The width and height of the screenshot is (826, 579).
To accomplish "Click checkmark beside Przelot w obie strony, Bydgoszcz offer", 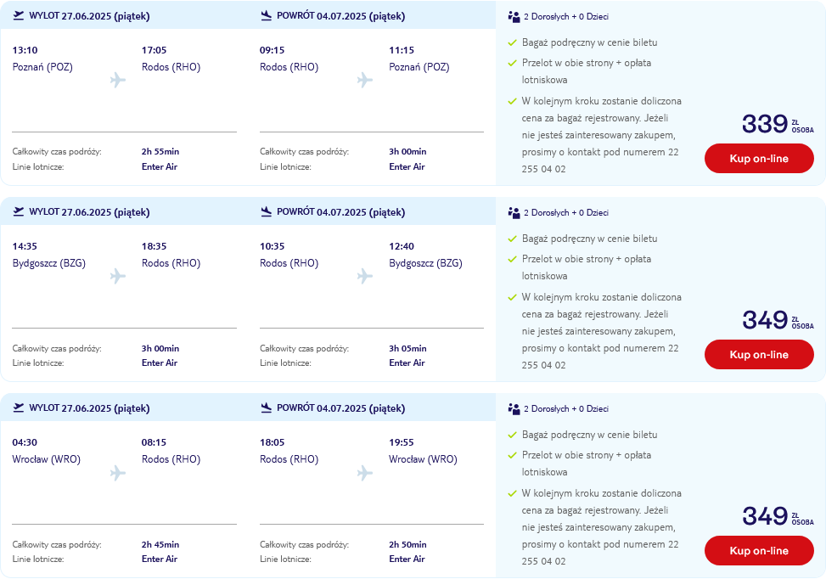I will point(512,259).
